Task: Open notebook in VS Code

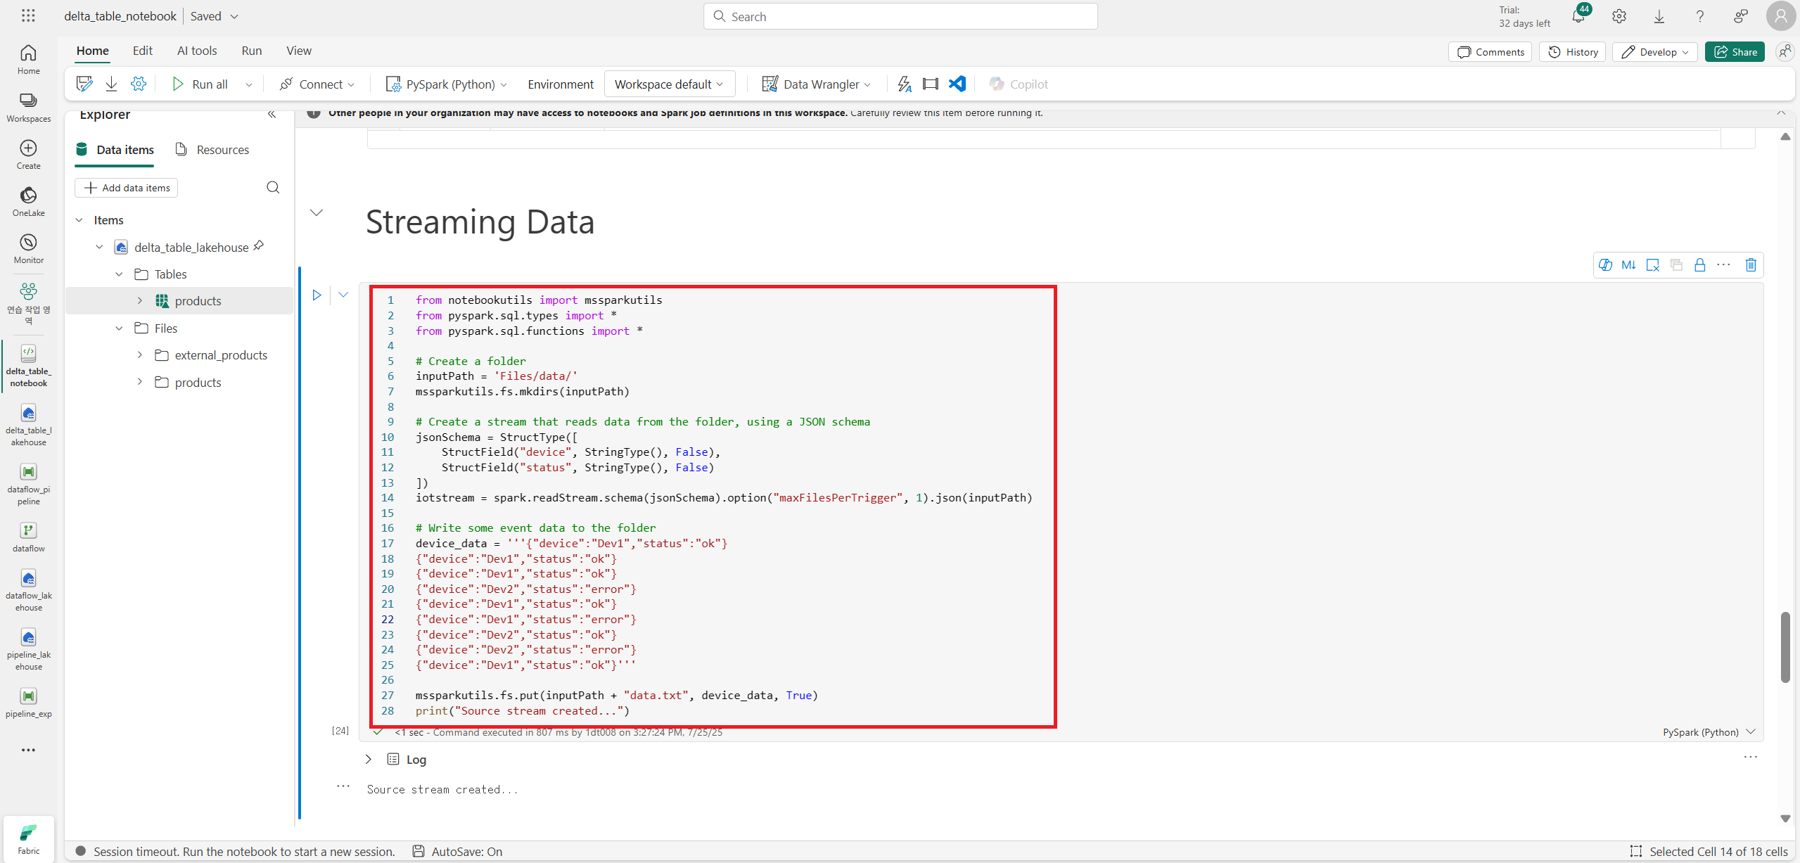Action: pyautogui.click(x=957, y=84)
